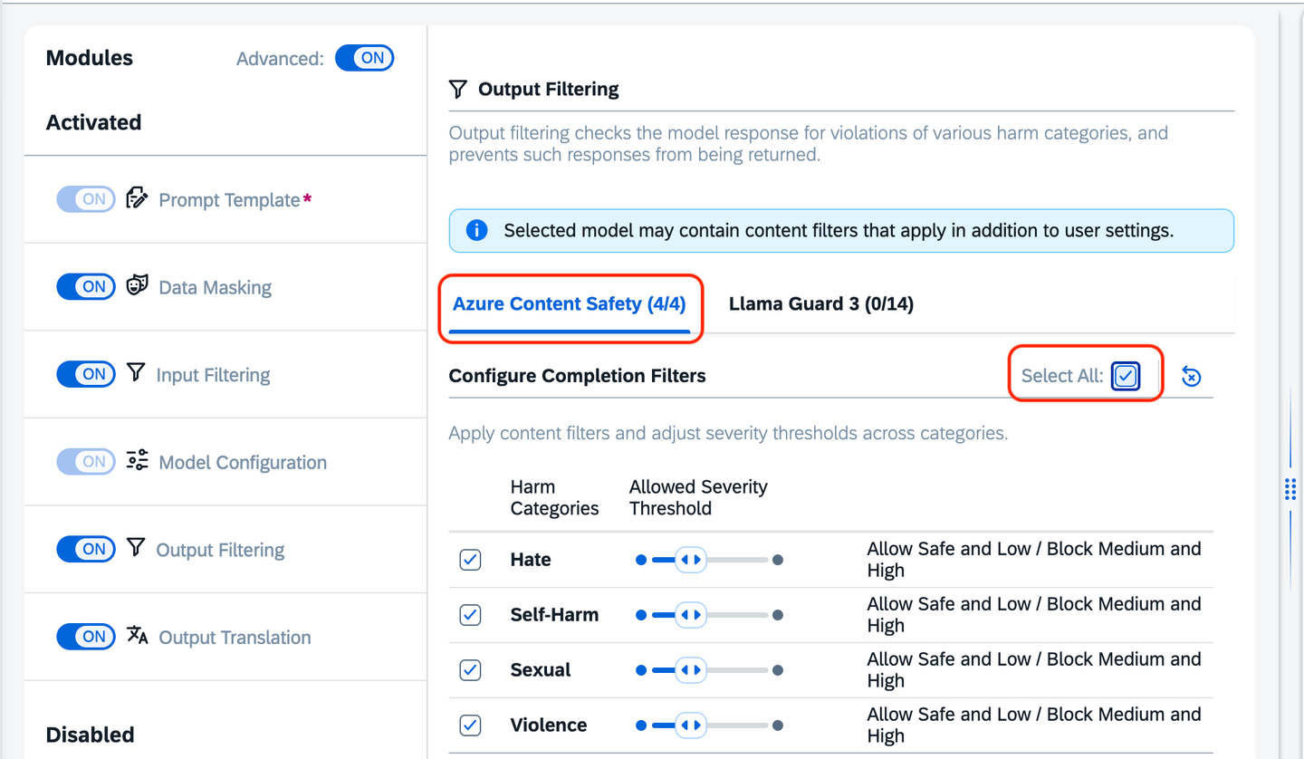Switch to Azure Content Safety tab
Viewport: 1304px width, 759px height.
(570, 304)
